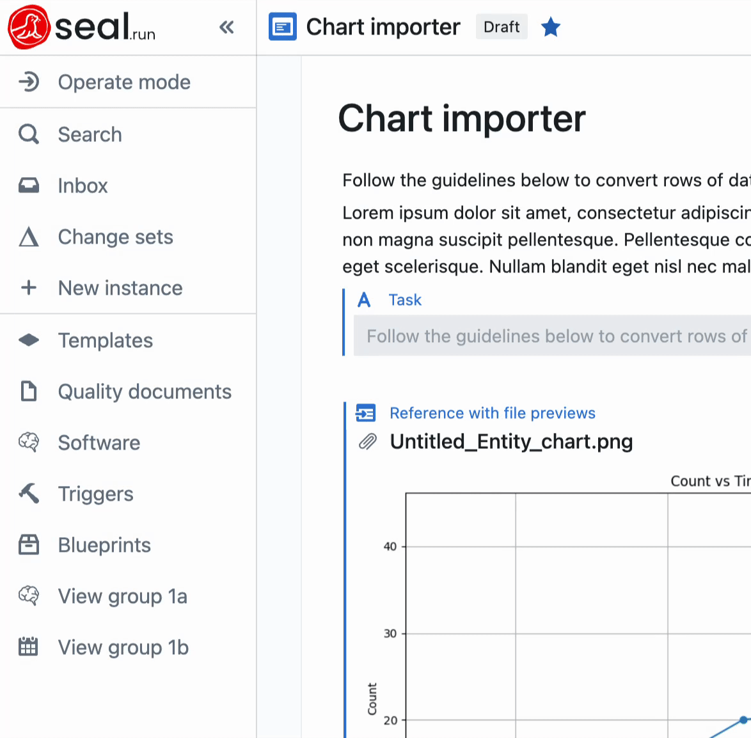Viewport: 751px width, 738px height.
Task: Open the Untitled_Entity_chart.png attachment
Action: [511, 442]
